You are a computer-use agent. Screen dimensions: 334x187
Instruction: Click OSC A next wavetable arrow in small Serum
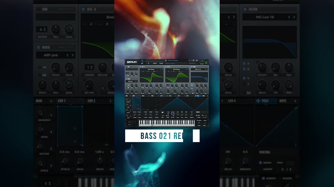pyautogui.click(x=163, y=69)
